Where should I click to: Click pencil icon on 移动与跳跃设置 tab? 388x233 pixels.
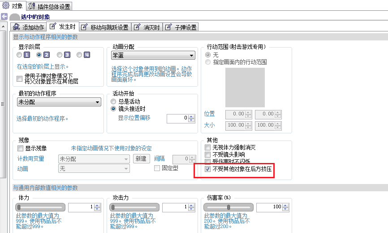[84, 27]
